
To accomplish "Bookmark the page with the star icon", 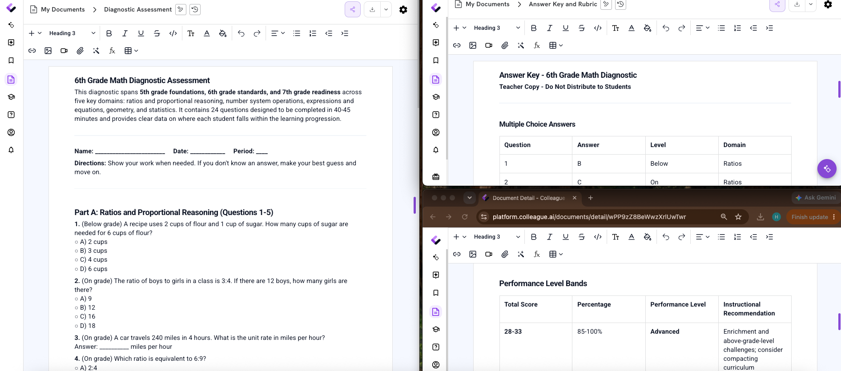I will coord(738,217).
